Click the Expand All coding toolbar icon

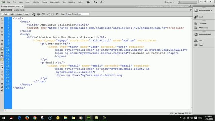[x=2, y=35]
